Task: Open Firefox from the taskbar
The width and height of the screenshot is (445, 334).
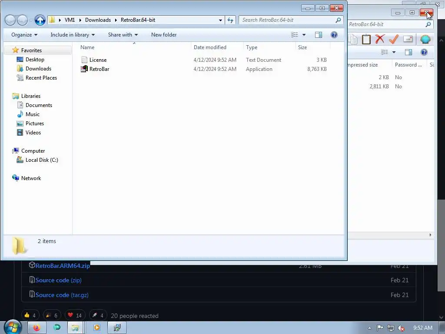Action: click(x=37, y=328)
